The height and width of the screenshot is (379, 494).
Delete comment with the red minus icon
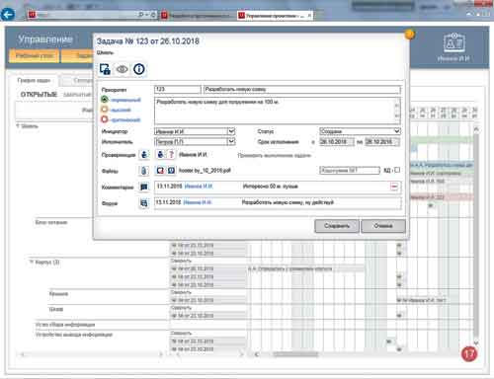point(394,187)
